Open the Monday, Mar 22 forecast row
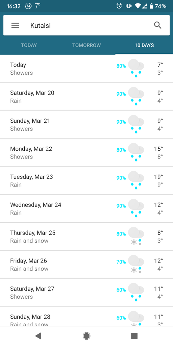The image size is (173, 346). [86, 153]
